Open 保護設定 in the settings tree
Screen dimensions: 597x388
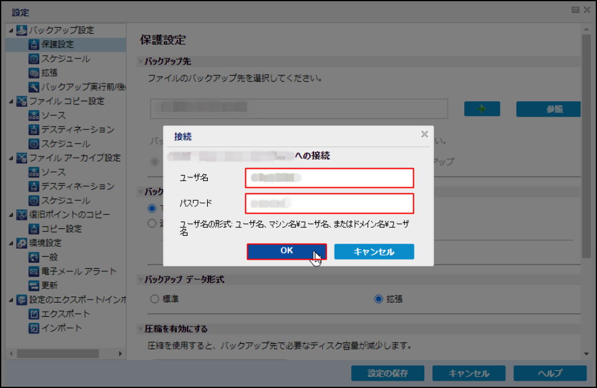pos(57,45)
